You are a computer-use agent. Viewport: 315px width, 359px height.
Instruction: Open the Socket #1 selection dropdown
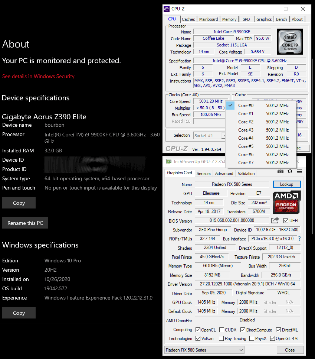[x=210, y=136]
